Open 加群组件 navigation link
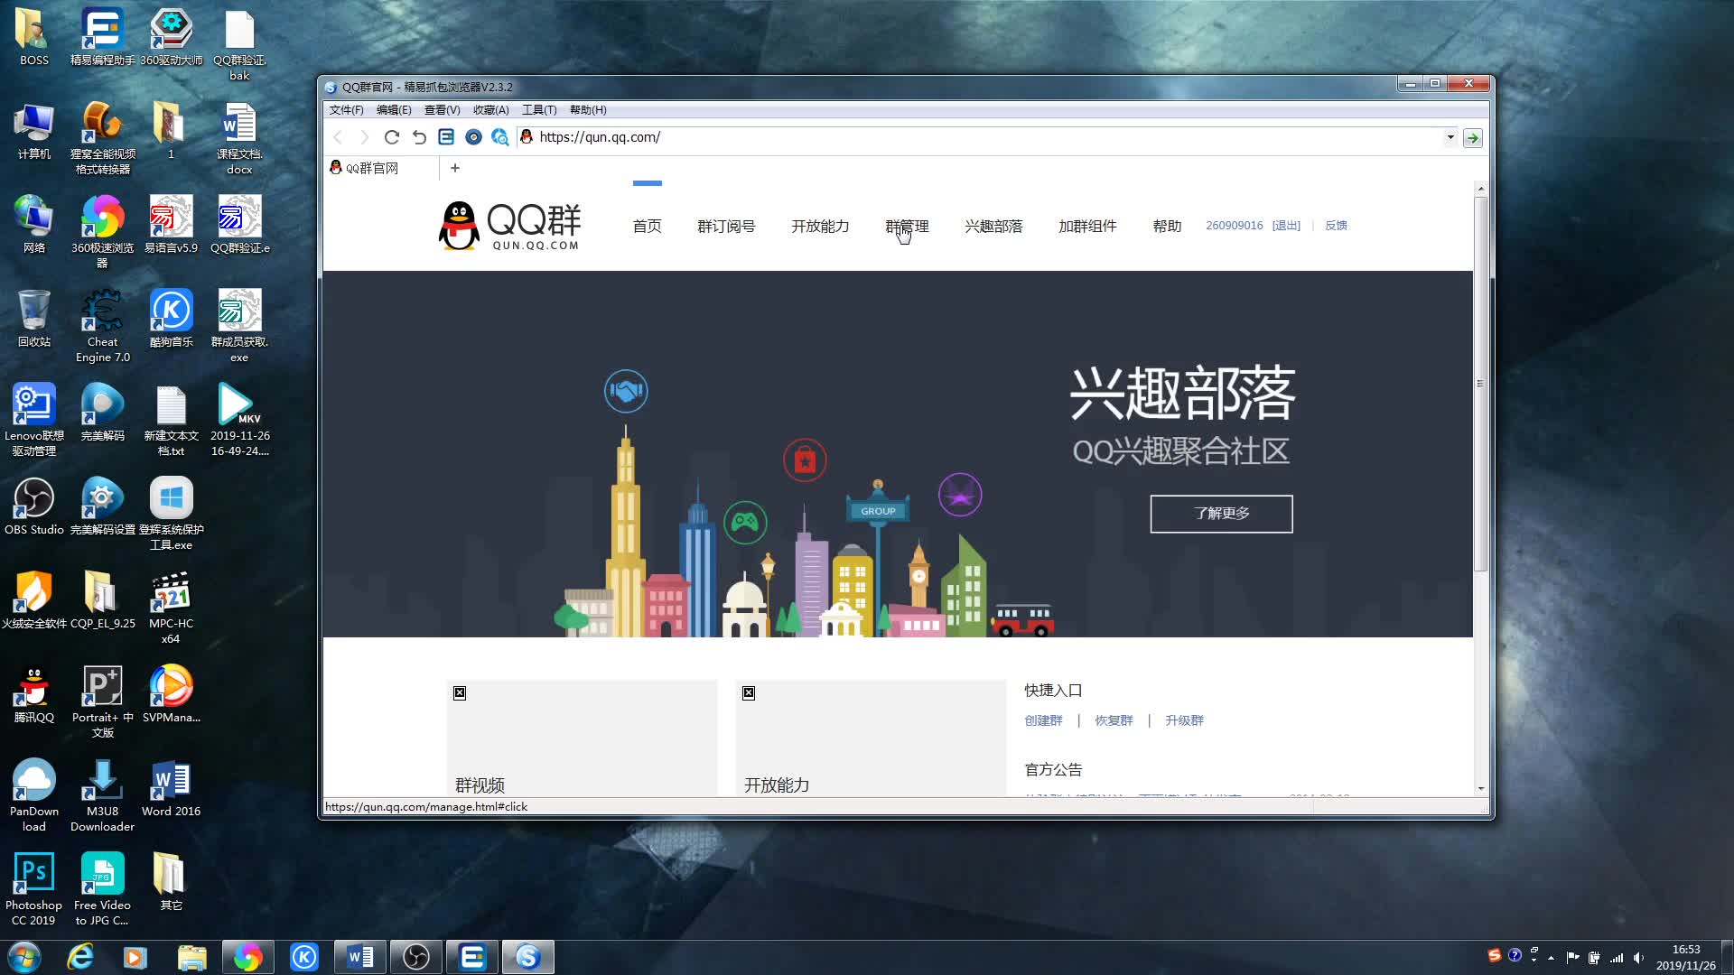Image resolution: width=1734 pixels, height=975 pixels. point(1087,226)
